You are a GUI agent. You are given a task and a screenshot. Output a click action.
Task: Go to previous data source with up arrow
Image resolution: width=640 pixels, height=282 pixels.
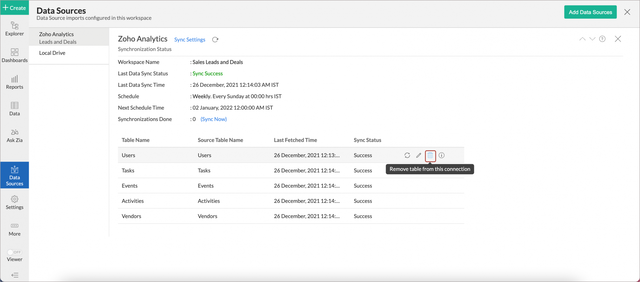click(582, 39)
